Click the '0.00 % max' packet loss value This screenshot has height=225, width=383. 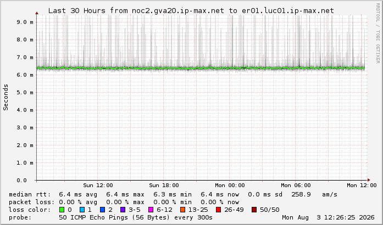125,202
